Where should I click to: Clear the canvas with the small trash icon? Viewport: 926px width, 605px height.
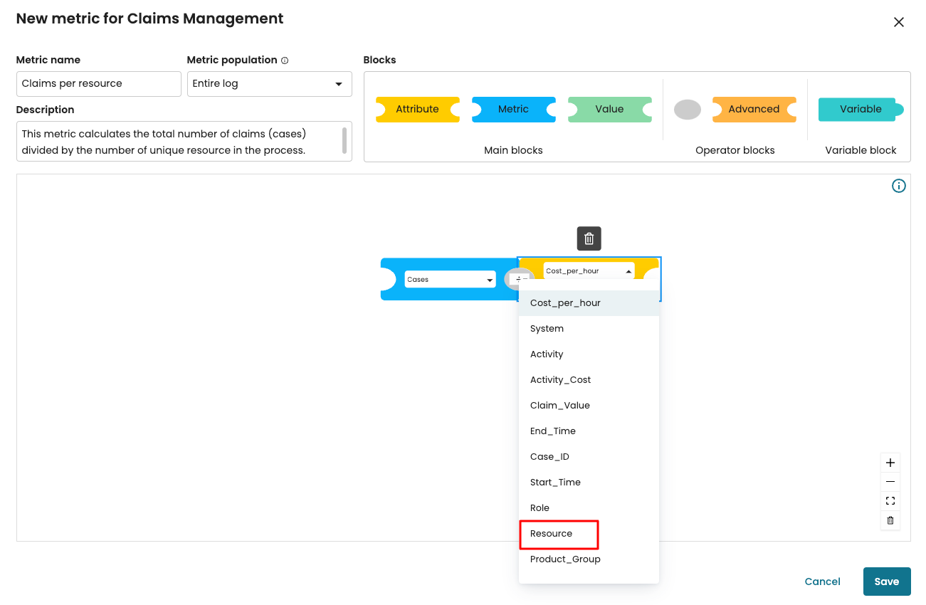tap(890, 520)
